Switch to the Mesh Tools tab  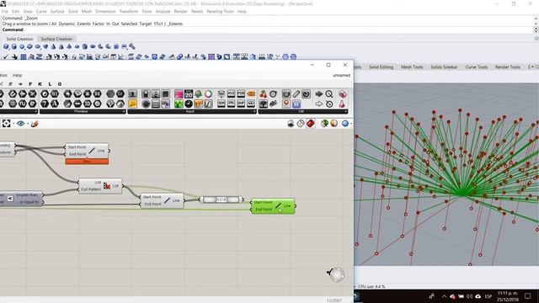click(412, 67)
